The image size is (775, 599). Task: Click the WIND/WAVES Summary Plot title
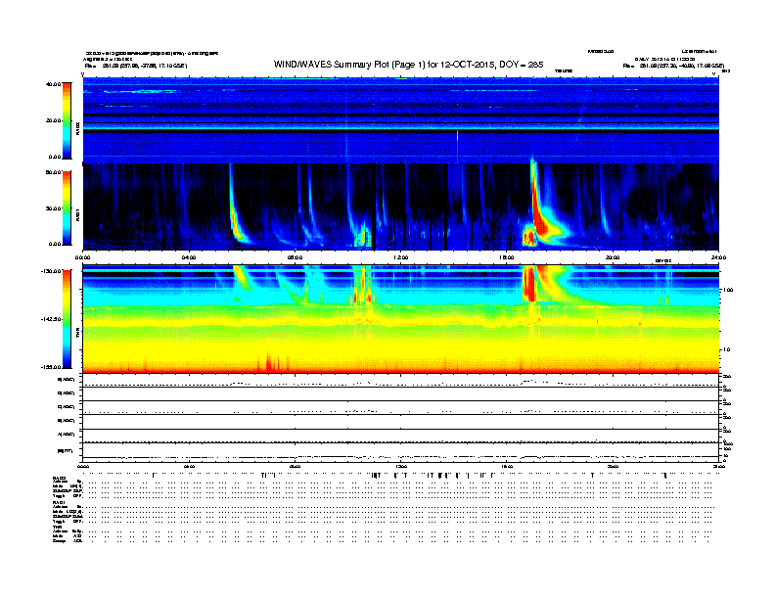[x=408, y=65]
